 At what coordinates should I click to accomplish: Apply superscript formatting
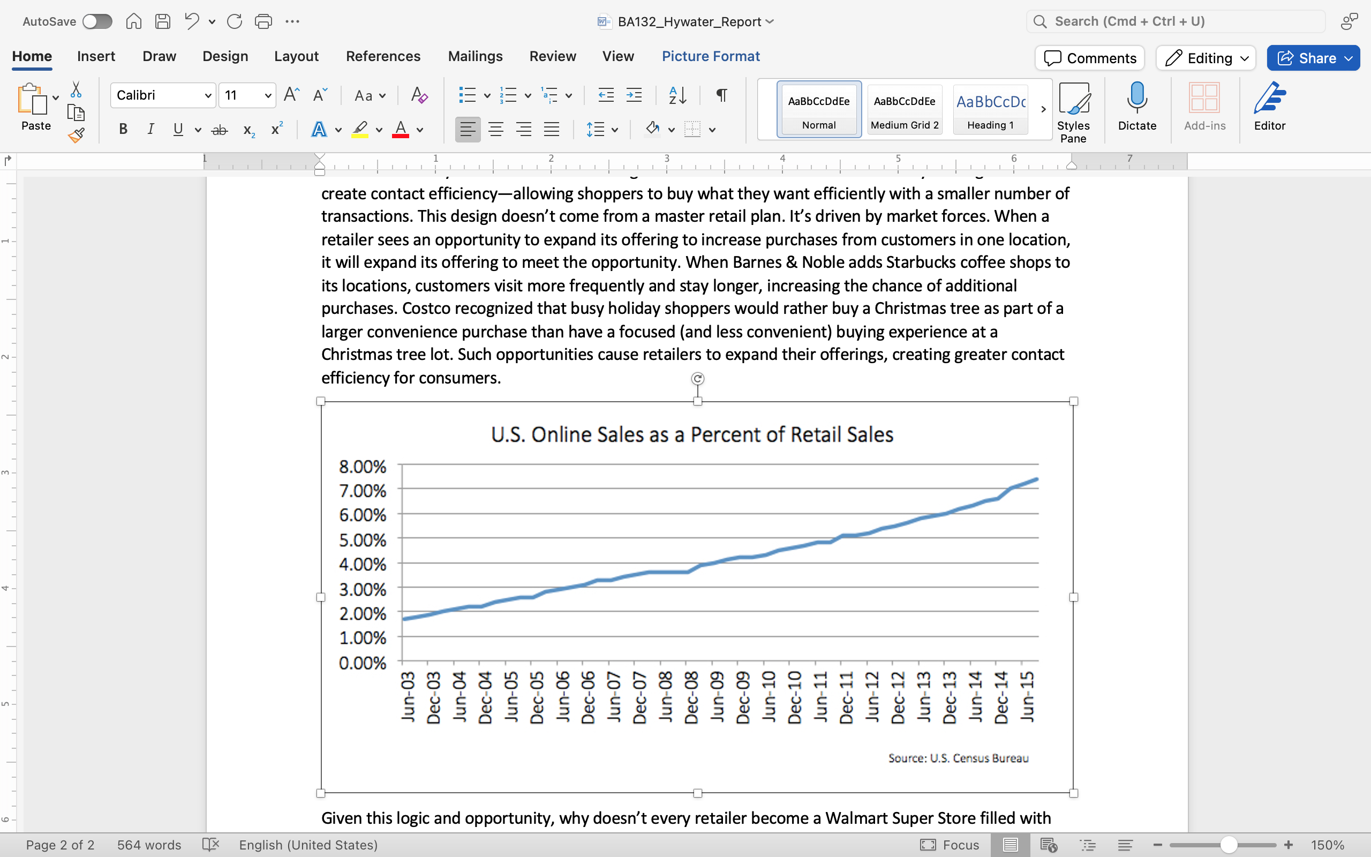coord(276,129)
